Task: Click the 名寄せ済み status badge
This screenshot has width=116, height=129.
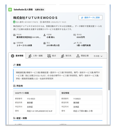Action: click(x=40, y=9)
